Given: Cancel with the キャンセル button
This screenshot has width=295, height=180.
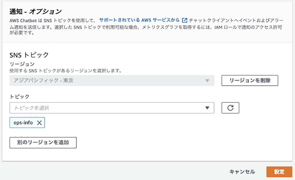Looking at the screenshot, I should click(242, 172).
